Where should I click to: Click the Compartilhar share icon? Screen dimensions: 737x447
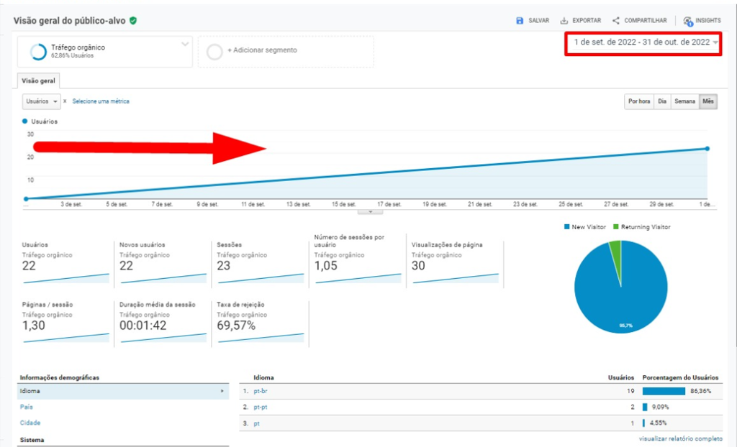coord(616,21)
